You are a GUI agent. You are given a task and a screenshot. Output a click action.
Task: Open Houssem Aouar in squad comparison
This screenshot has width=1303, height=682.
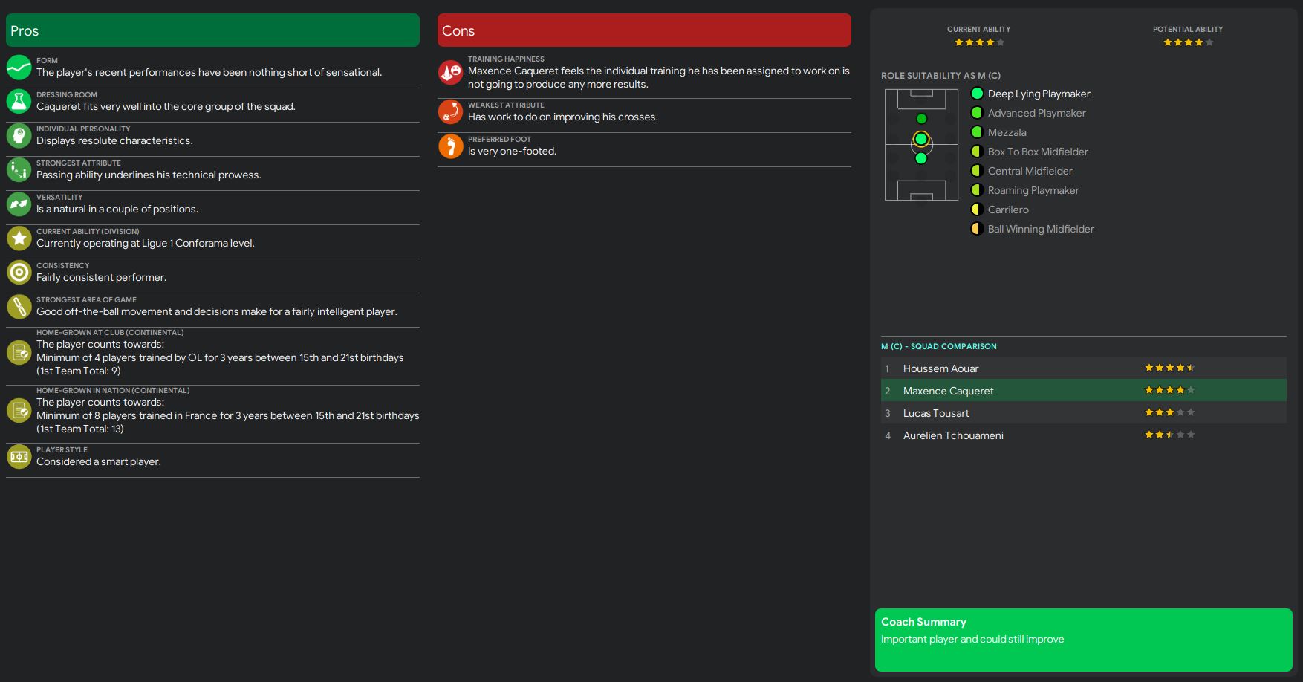tap(940, 368)
